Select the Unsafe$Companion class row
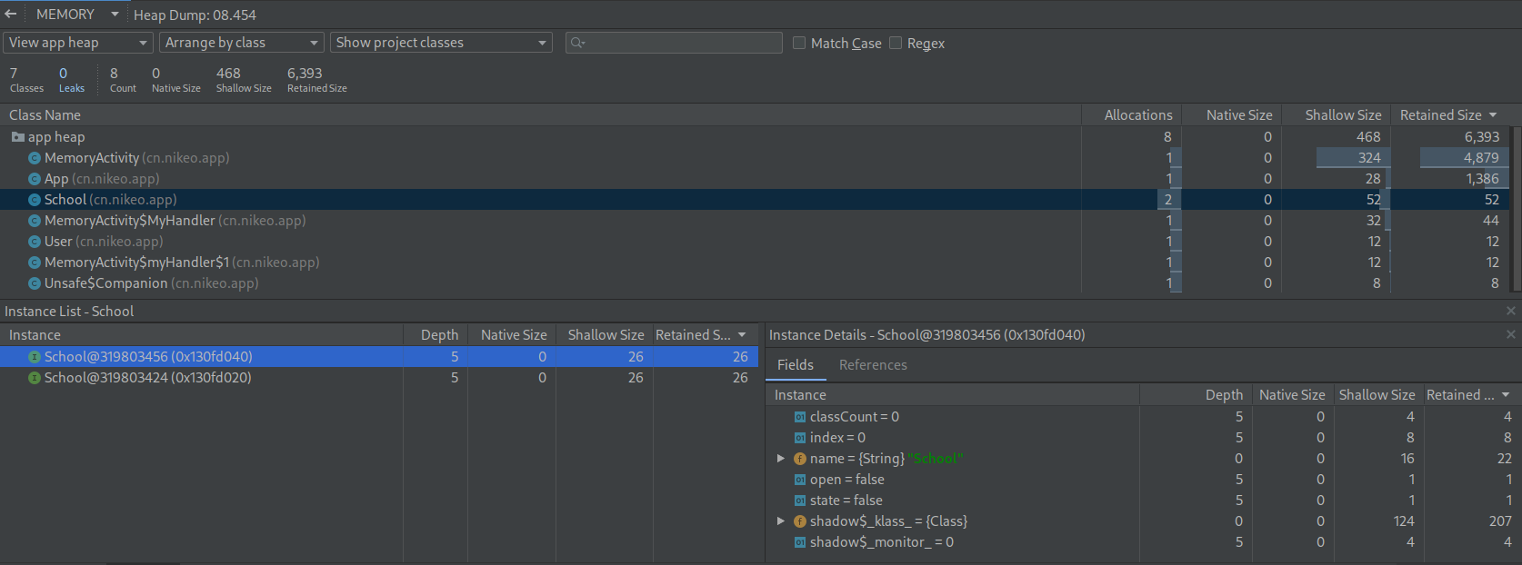The image size is (1522, 565). pyautogui.click(x=755, y=283)
